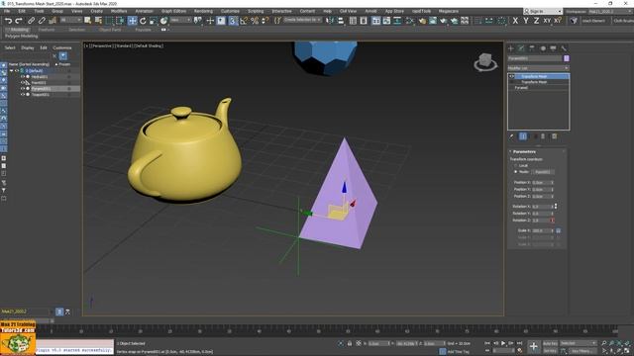This screenshot has height=356, width=634.
Task: Toggle visibility eye of Teapot001 in explorer
Action: (x=23, y=95)
